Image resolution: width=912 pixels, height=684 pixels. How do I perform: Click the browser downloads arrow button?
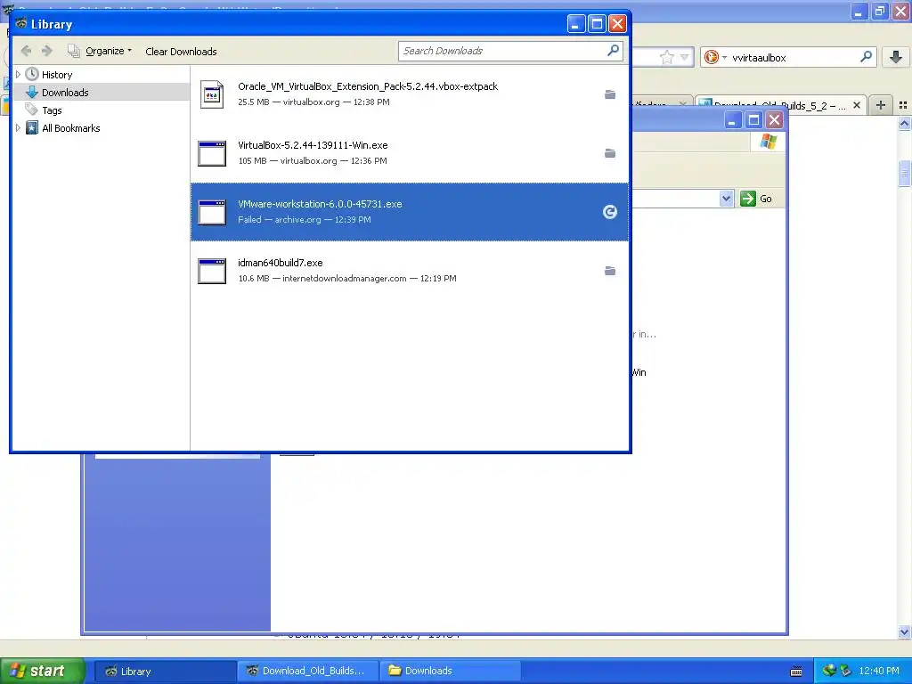(x=896, y=57)
